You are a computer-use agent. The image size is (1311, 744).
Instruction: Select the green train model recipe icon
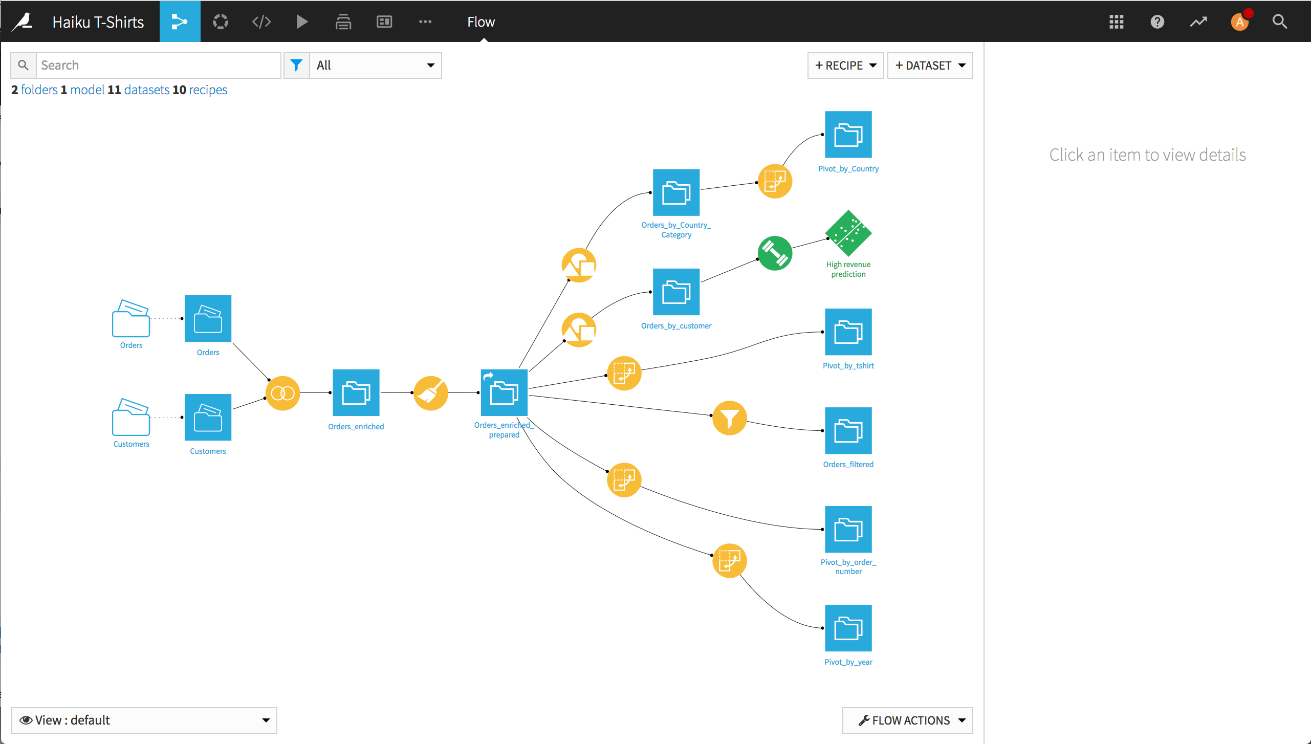tap(775, 253)
